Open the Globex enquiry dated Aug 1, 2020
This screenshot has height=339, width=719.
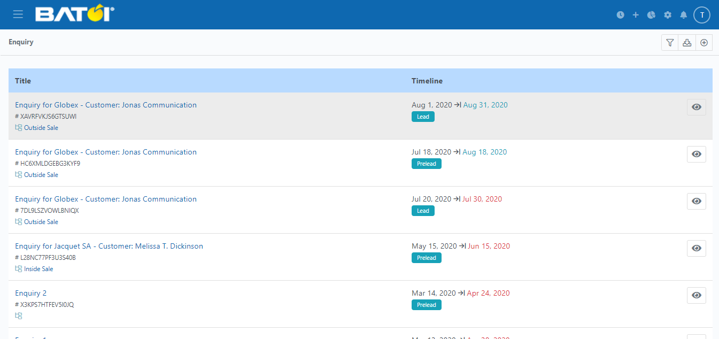[x=106, y=105]
